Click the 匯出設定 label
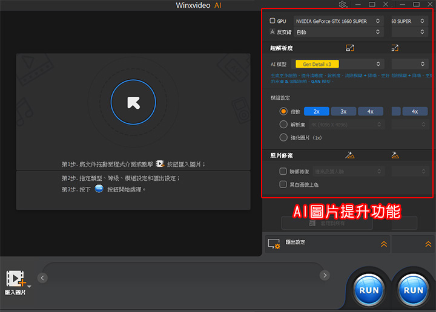Viewport: 436px width, 312px height. [296, 242]
